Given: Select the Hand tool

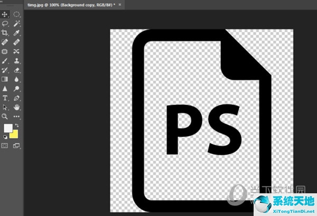Looking at the screenshot, I should [17, 107].
